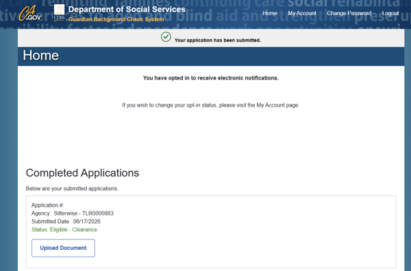Click the CA.gov logo
The width and height of the screenshot is (411, 271).
coord(30,14)
